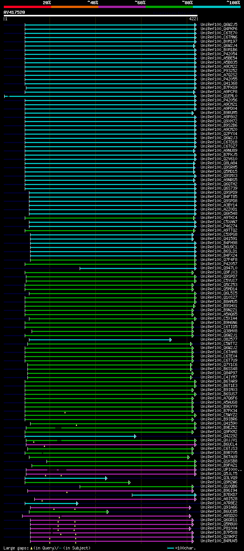Click the cyan alignment bar for UniRef100_O82577
The image size is (244, 551).
click(x=100, y=340)
